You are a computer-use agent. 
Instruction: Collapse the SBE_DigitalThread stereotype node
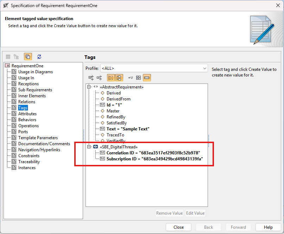[x=89, y=147]
